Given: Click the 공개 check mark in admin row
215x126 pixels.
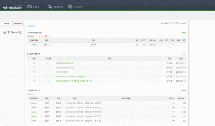Looking at the screenshot, I should (x=167, y=45).
